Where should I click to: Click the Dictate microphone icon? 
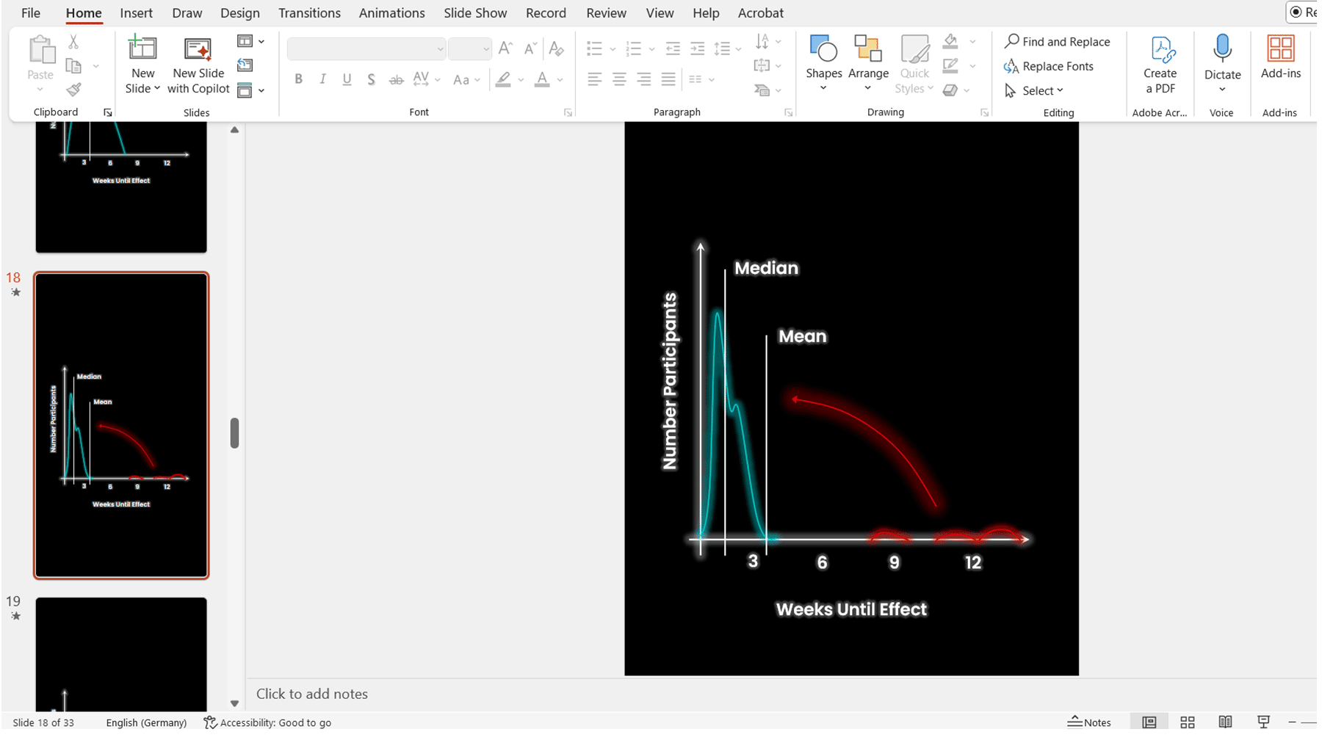[x=1222, y=49]
